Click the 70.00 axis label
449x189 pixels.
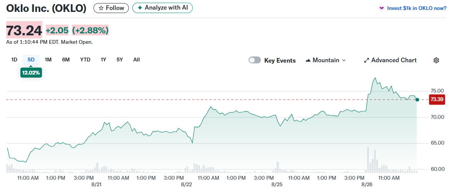click(438, 117)
